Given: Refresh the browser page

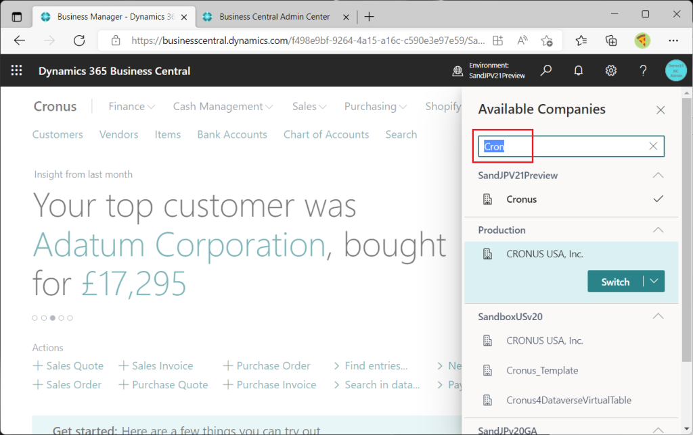Looking at the screenshot, I should point(79,41).
